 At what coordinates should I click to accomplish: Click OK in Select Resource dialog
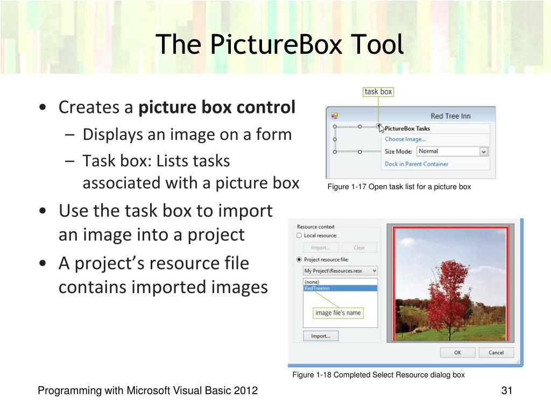coord(457,353)
